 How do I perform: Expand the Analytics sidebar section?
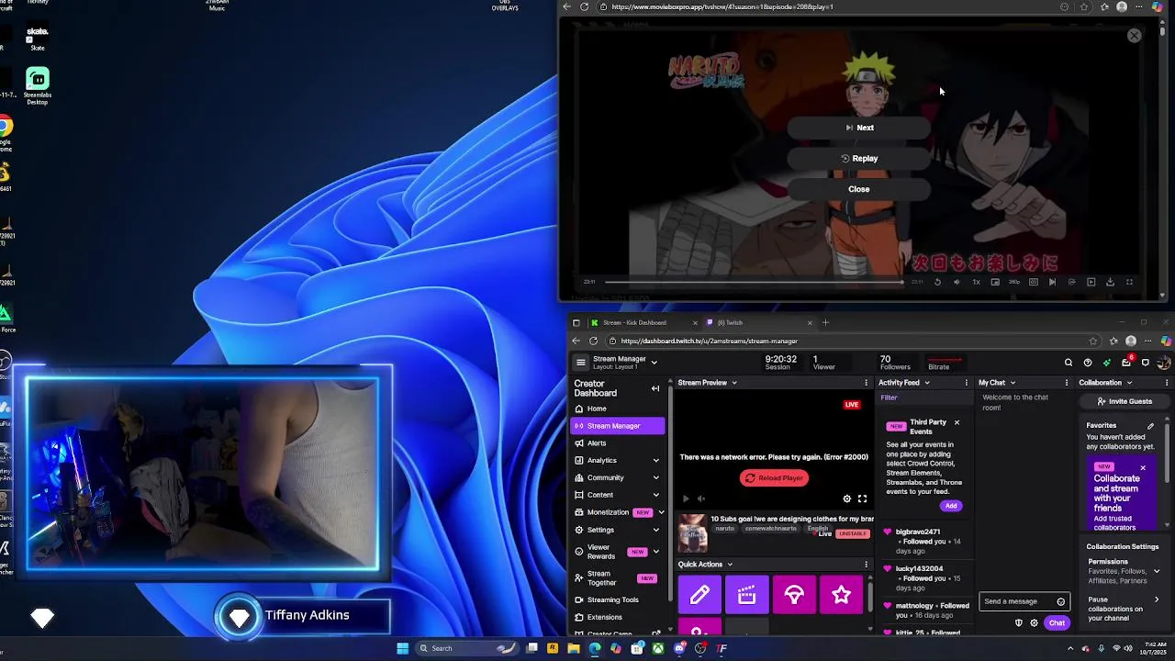pyautogui.click(x=655, y=460)
